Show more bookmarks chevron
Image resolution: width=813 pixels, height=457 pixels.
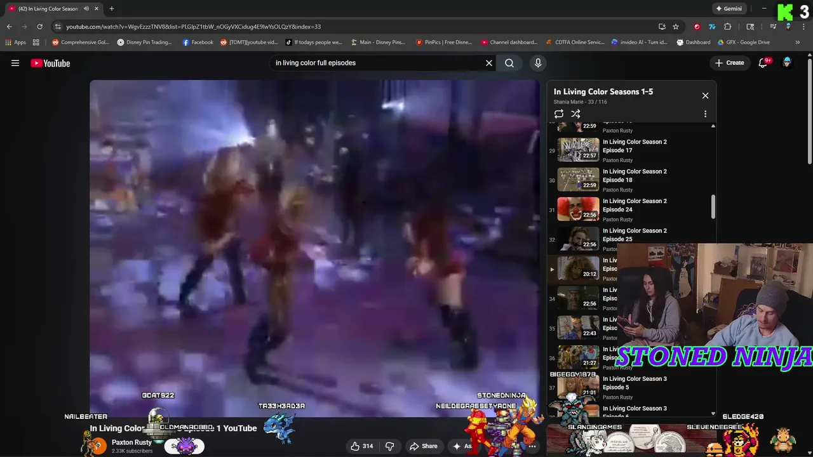797,43
